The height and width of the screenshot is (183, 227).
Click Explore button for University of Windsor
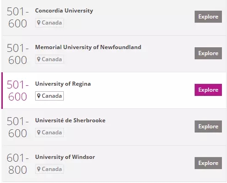pos(208,163)
